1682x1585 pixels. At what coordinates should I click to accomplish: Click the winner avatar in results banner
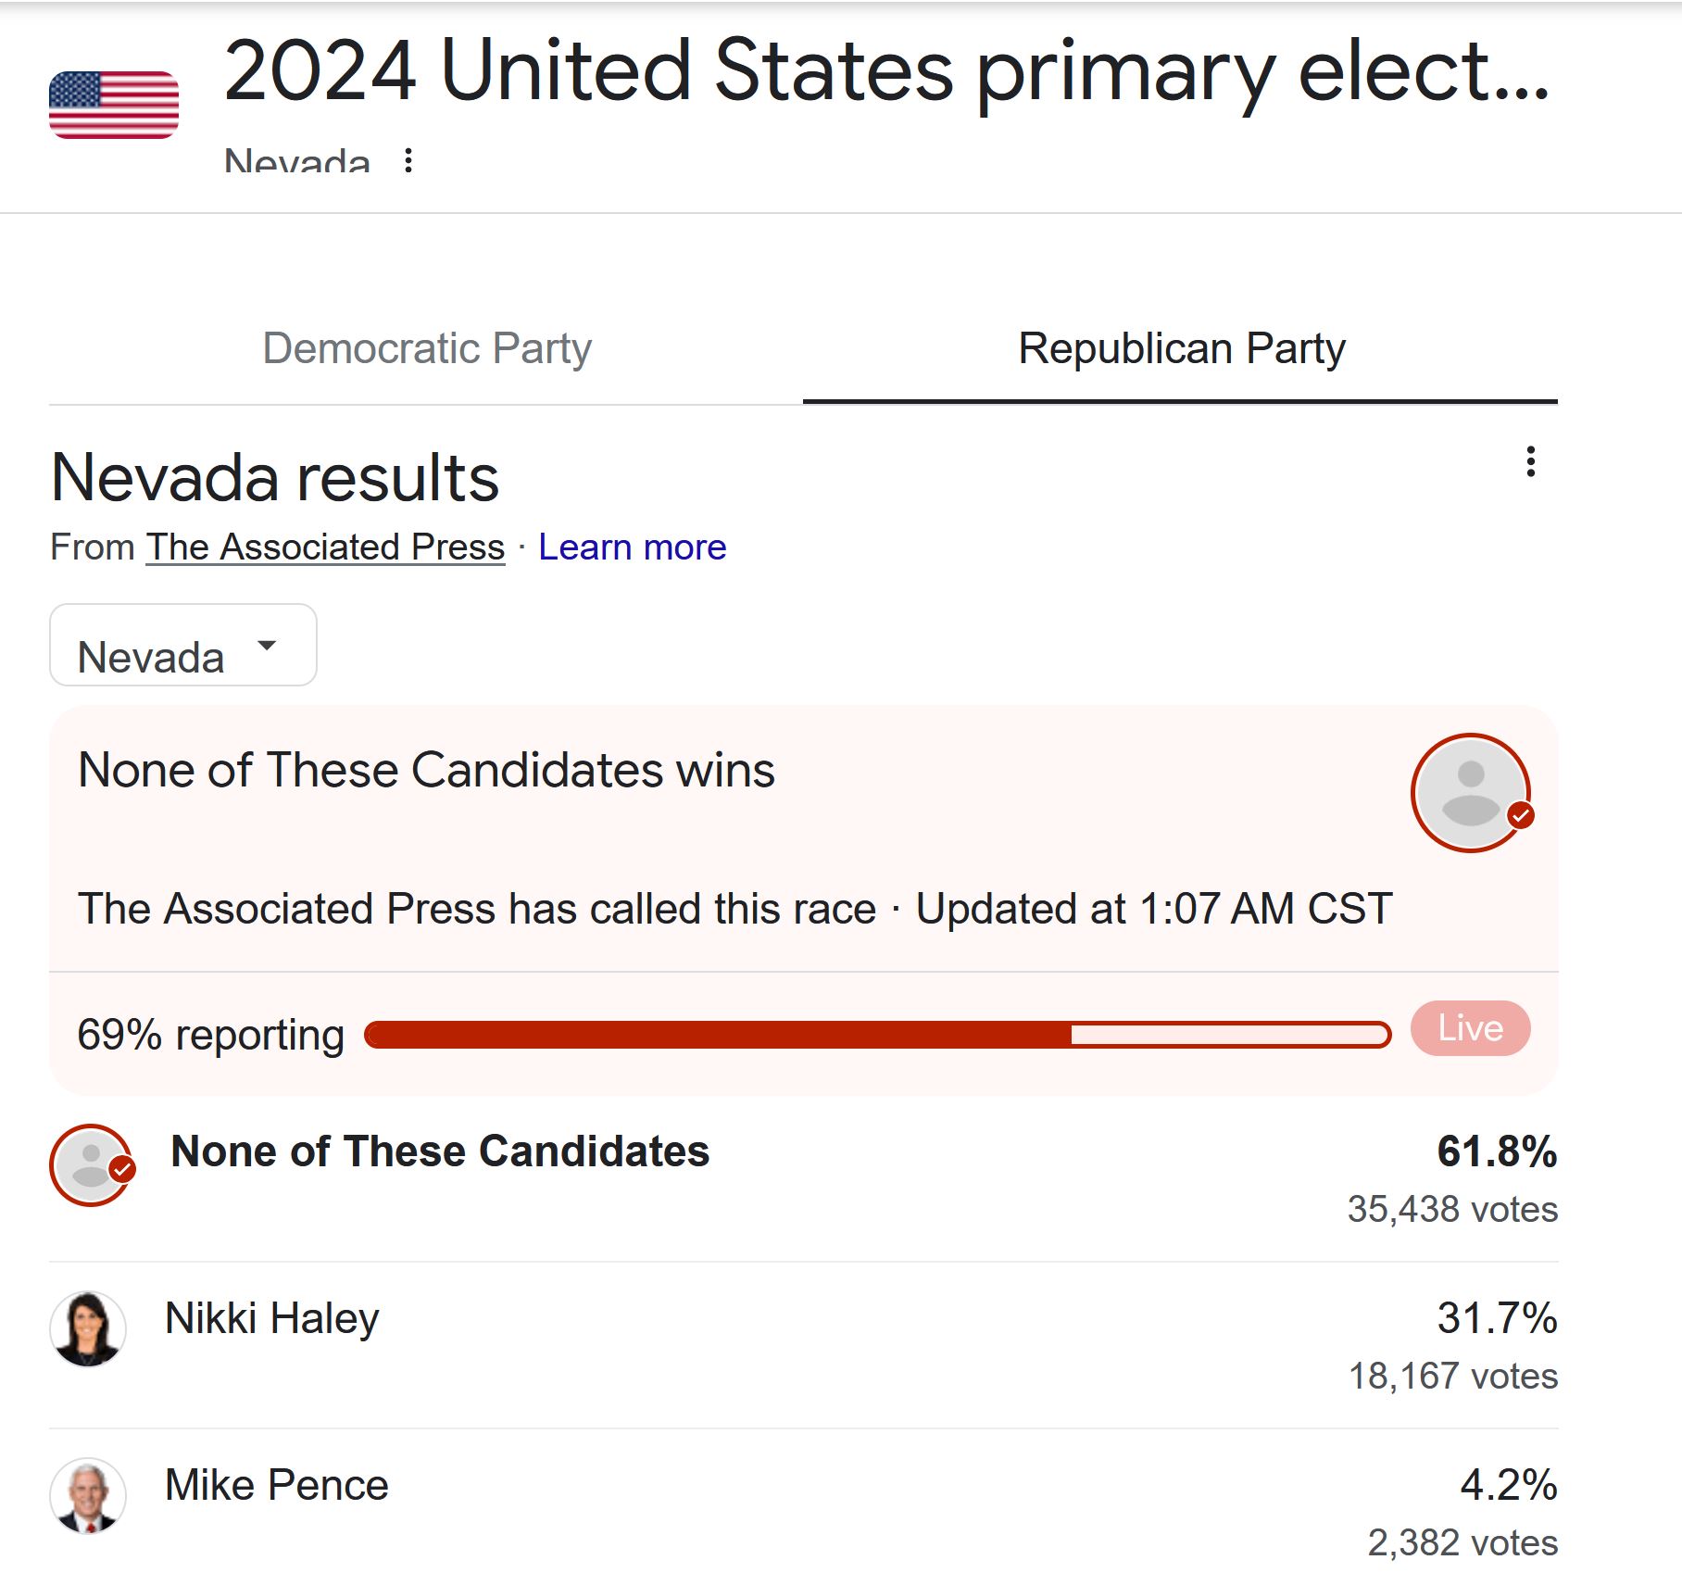tap(1471, 793)
